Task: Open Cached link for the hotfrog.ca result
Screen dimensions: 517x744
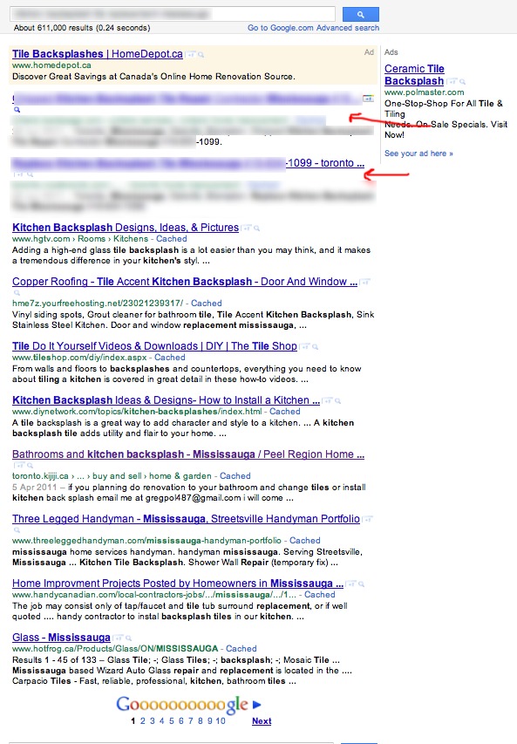Action: 241,648
